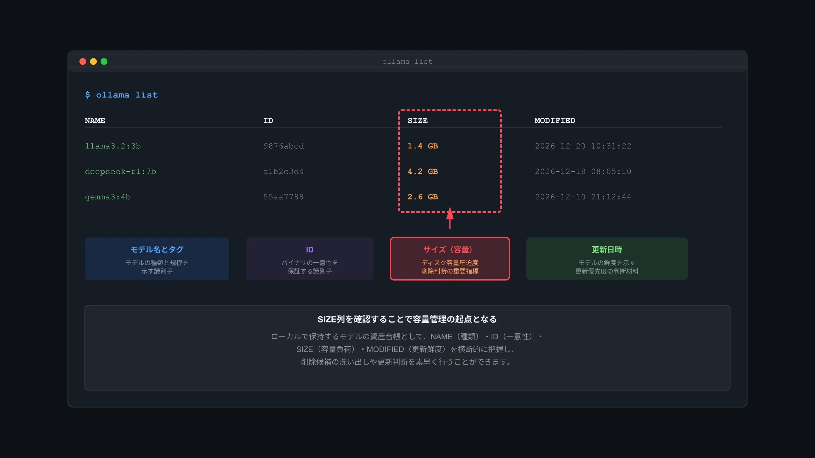815x458 pixels.
Task: Open the red サイズ（容量） card
Action: pyautogui.click(x=450, y=259)
